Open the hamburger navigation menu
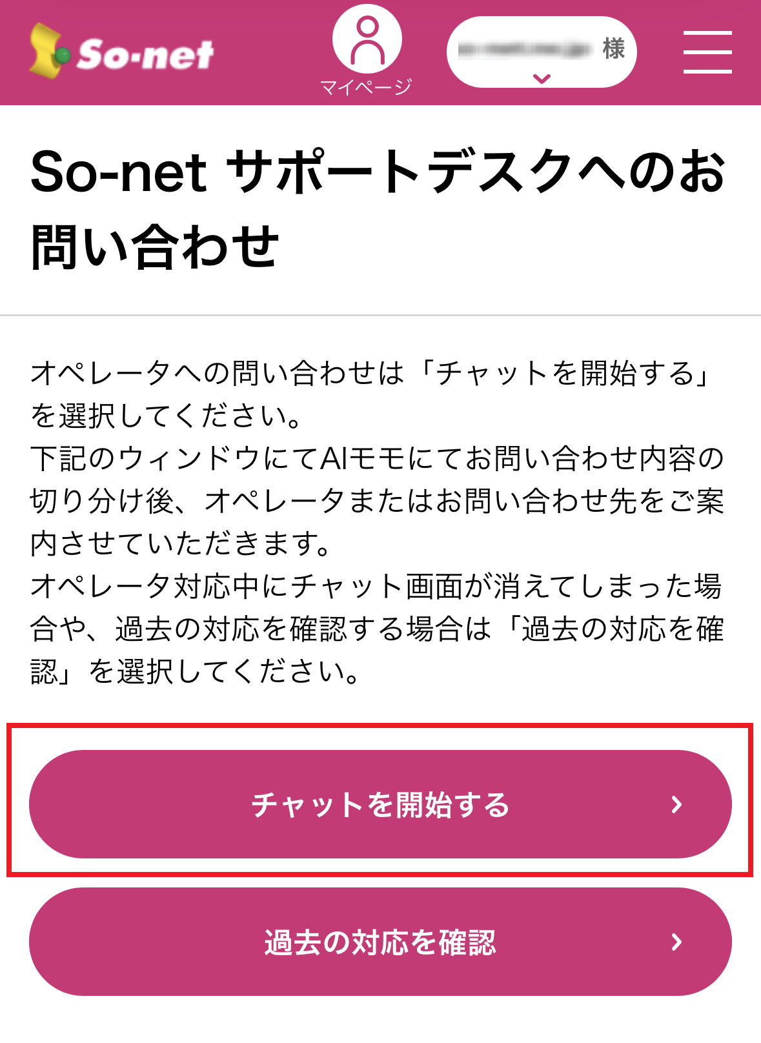Image resolution: width=761 pixels, height=1043 pixels. click(707, 52)
